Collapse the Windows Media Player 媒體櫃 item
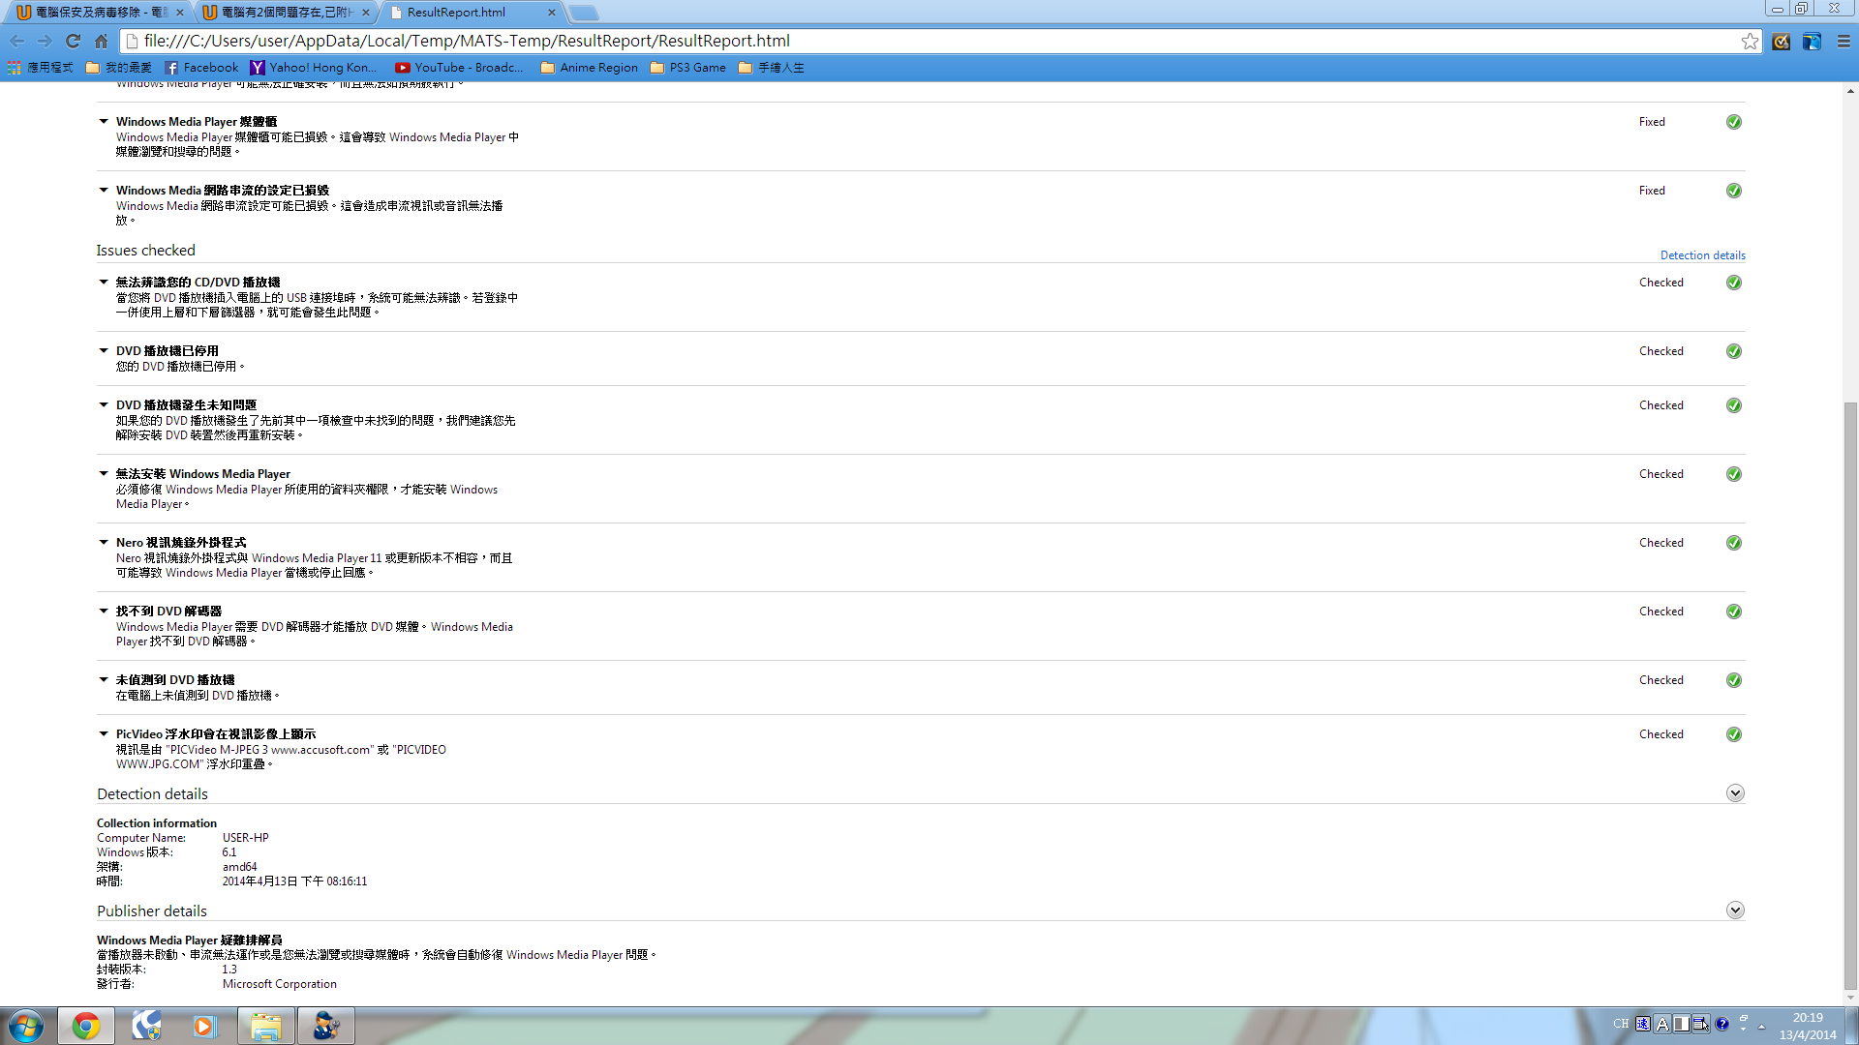Image resolution: width=1859 pixels, height=1045 pixels. tap(104, 122)
